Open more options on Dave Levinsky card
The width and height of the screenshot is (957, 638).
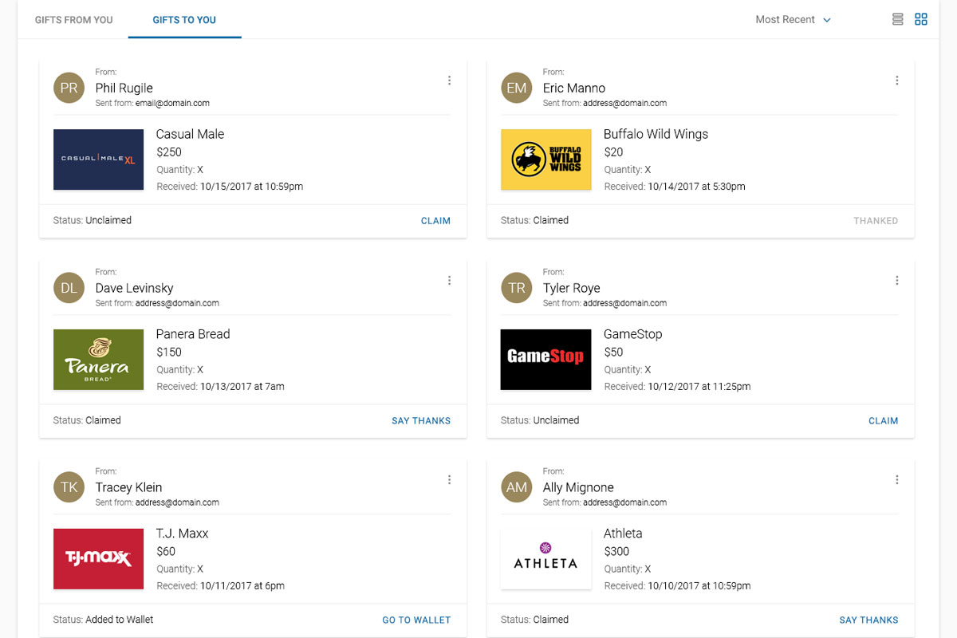(x=449, y=280)
